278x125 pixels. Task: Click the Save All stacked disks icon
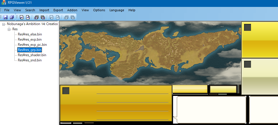pos(11,17)
